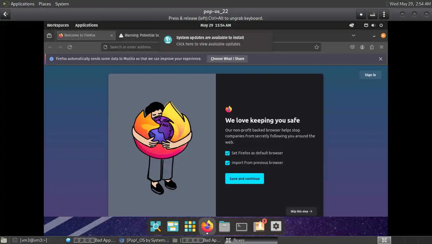
Task: Click Choose What I Share button
Action: tap(227, 59)
